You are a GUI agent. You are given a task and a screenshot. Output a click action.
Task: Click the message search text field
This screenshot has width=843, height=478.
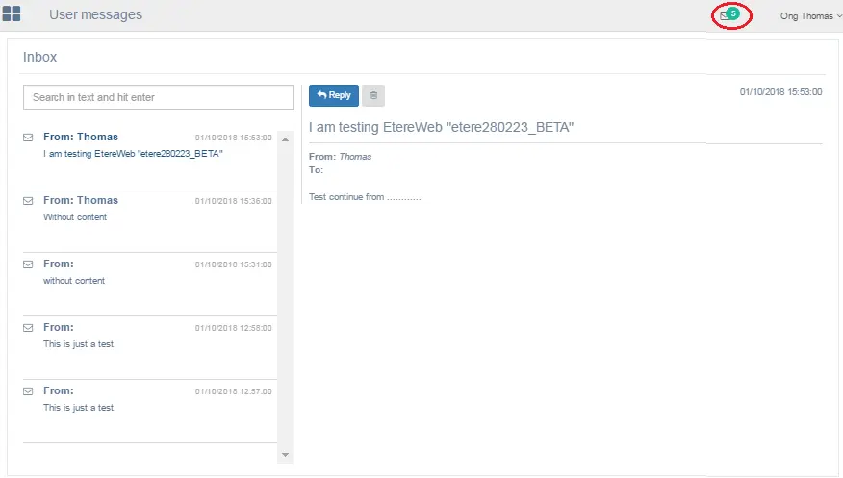158,97
